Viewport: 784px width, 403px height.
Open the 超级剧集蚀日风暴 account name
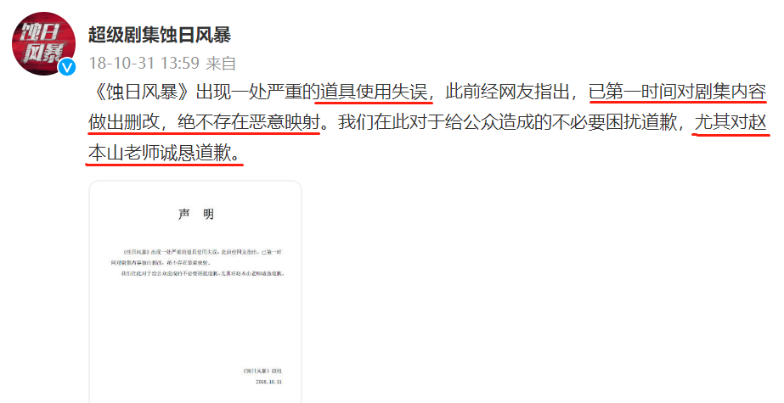coord(160,35)
